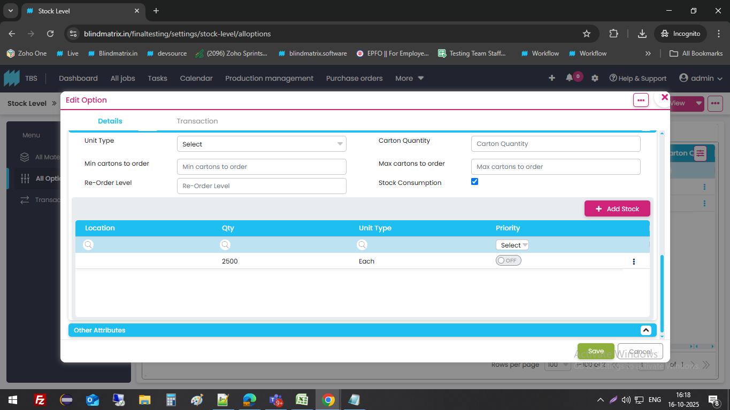Click the Re-Order Level input field
The height and width of the screenshot is (410, 730).
(262, 186)
